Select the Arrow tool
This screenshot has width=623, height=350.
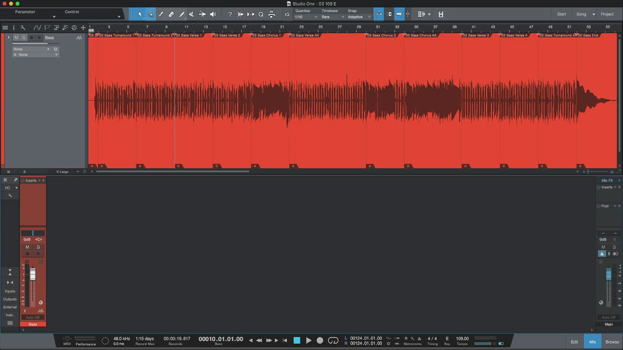(140, 15)
